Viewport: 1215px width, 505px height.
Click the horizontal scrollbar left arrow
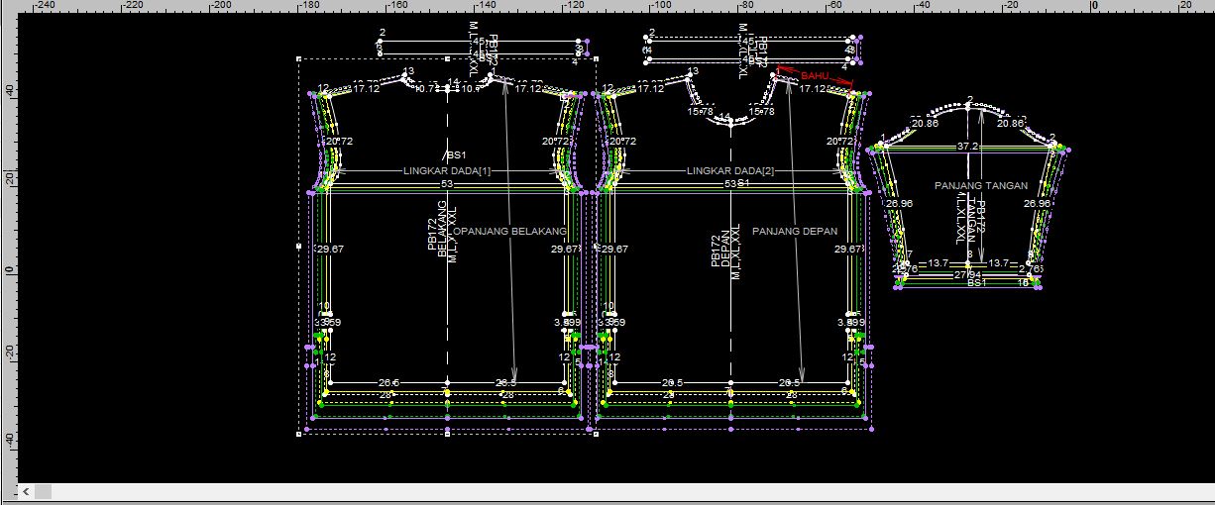26,491
